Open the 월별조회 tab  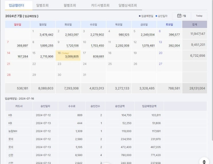(70, 5)
